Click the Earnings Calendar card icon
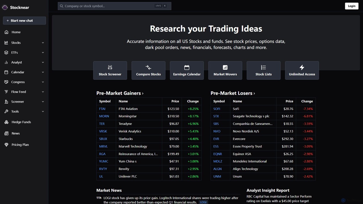 point(187,67)
